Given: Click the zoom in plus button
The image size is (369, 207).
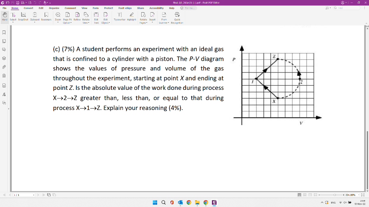Looking at the screenshot, I should point(343,194).
